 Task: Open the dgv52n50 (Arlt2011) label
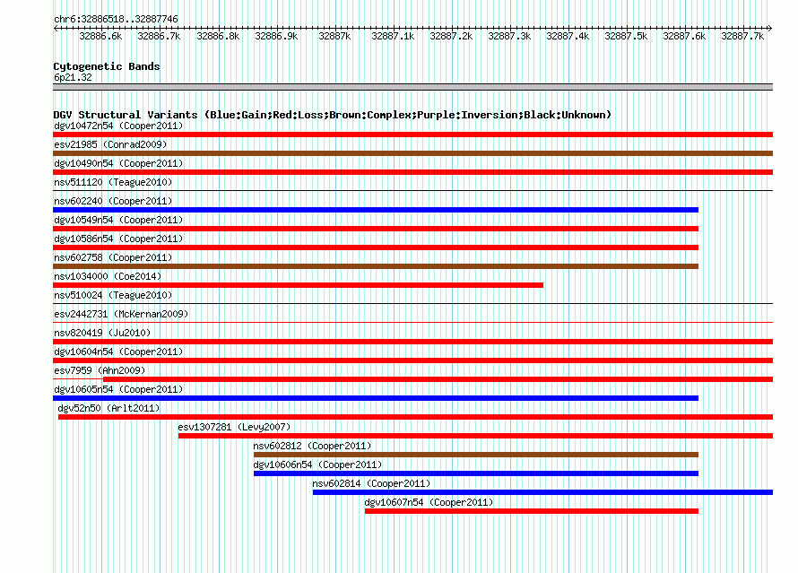pos(108,408)
